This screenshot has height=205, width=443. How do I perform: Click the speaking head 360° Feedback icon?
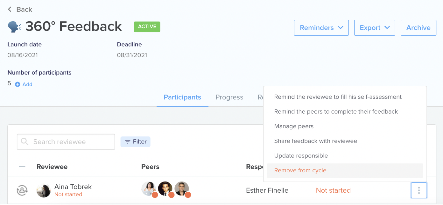(15, 27)
